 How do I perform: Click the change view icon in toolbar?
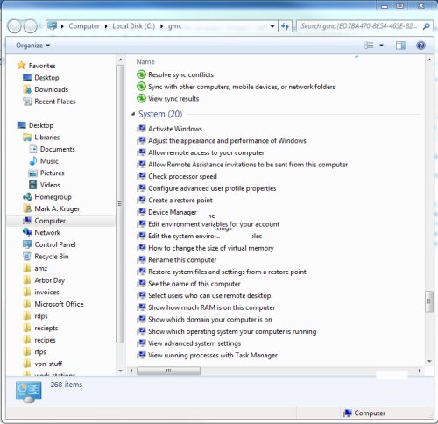pos(369,46)
